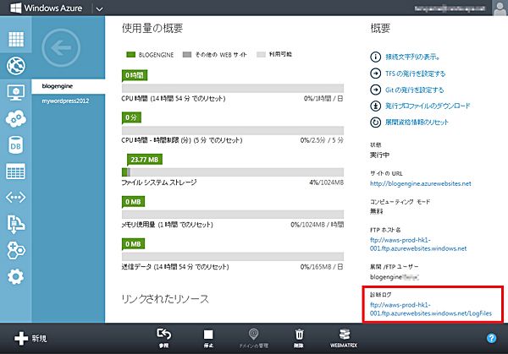Click the data out usage bar

[233, 257]
